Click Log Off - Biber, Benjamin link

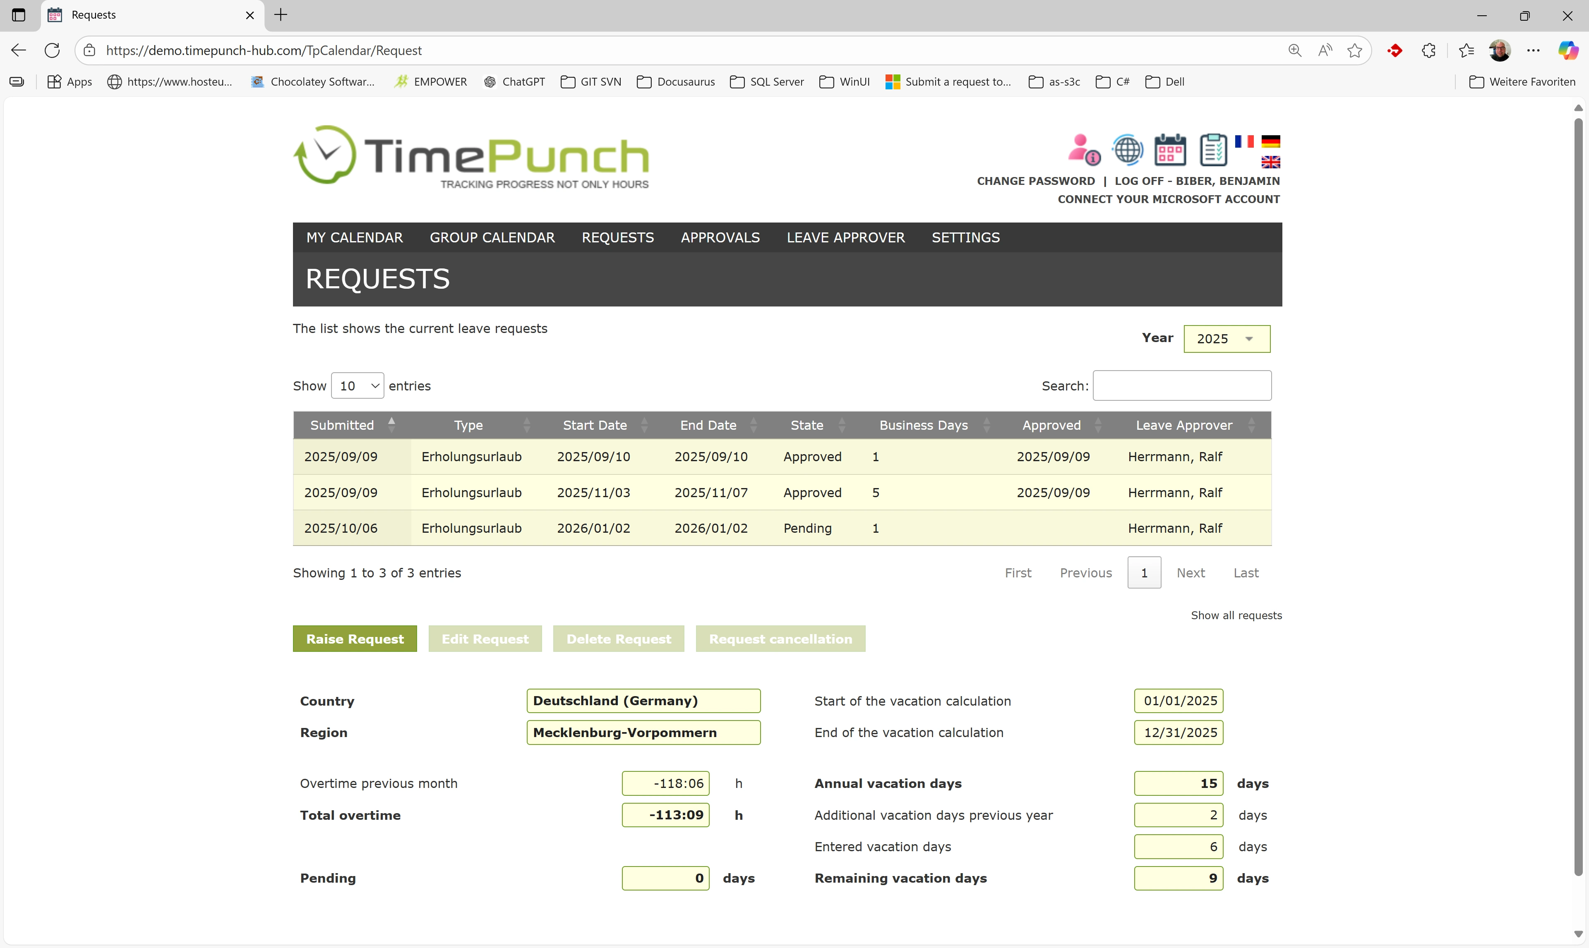click(1197, 181)
